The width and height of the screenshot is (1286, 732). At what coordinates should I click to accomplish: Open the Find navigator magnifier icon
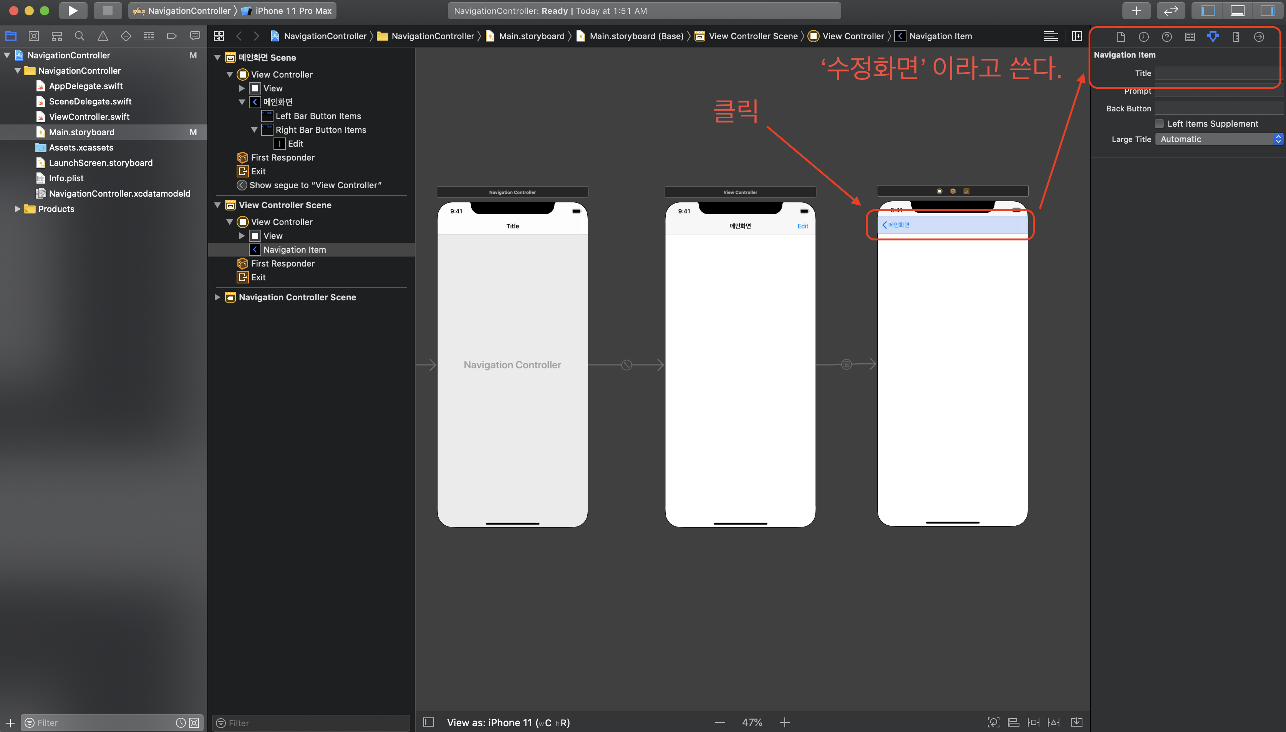tap(80, 36)
